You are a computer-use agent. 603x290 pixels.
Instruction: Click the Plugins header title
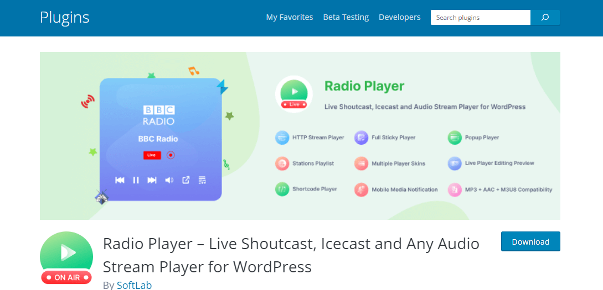[65, 18]
